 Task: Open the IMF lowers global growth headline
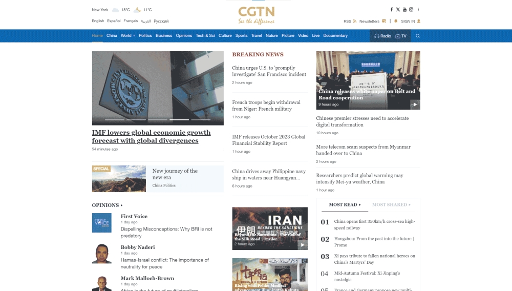[151, 136]
